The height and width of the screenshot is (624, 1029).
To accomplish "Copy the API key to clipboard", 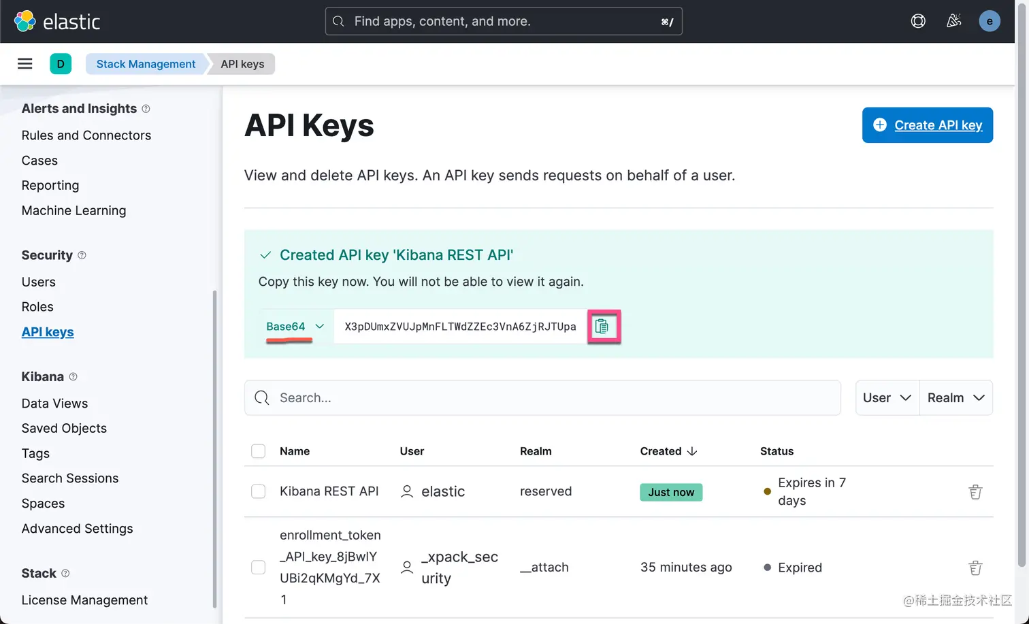I will click(603, 327).
